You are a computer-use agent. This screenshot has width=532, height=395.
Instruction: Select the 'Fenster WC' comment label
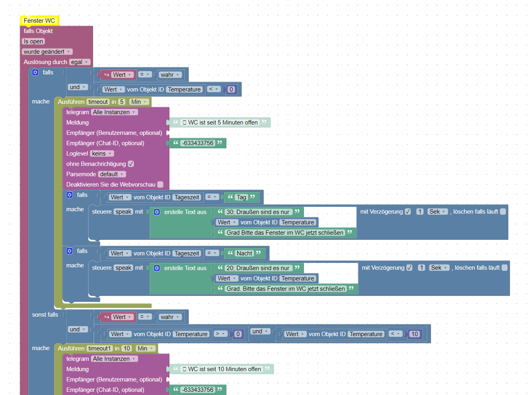39,21
